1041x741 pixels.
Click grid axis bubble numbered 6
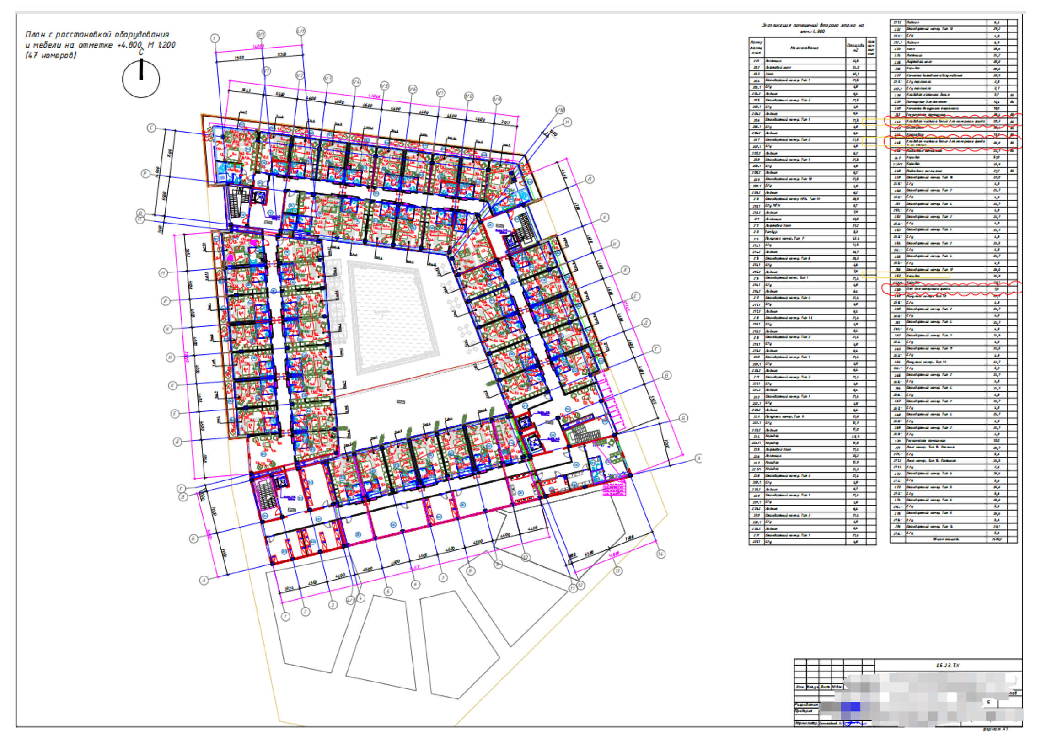415,584
